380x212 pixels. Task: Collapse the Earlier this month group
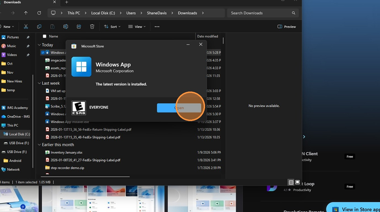click(x=39, y=145)
